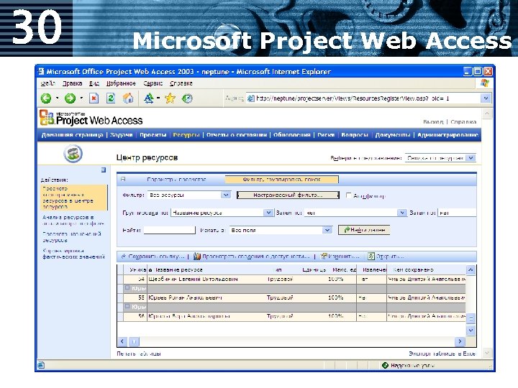Image resolution: width=518 pixels, height=388 pixels.
Task: Switch to the view parameters tab
Action: [176, 180]
